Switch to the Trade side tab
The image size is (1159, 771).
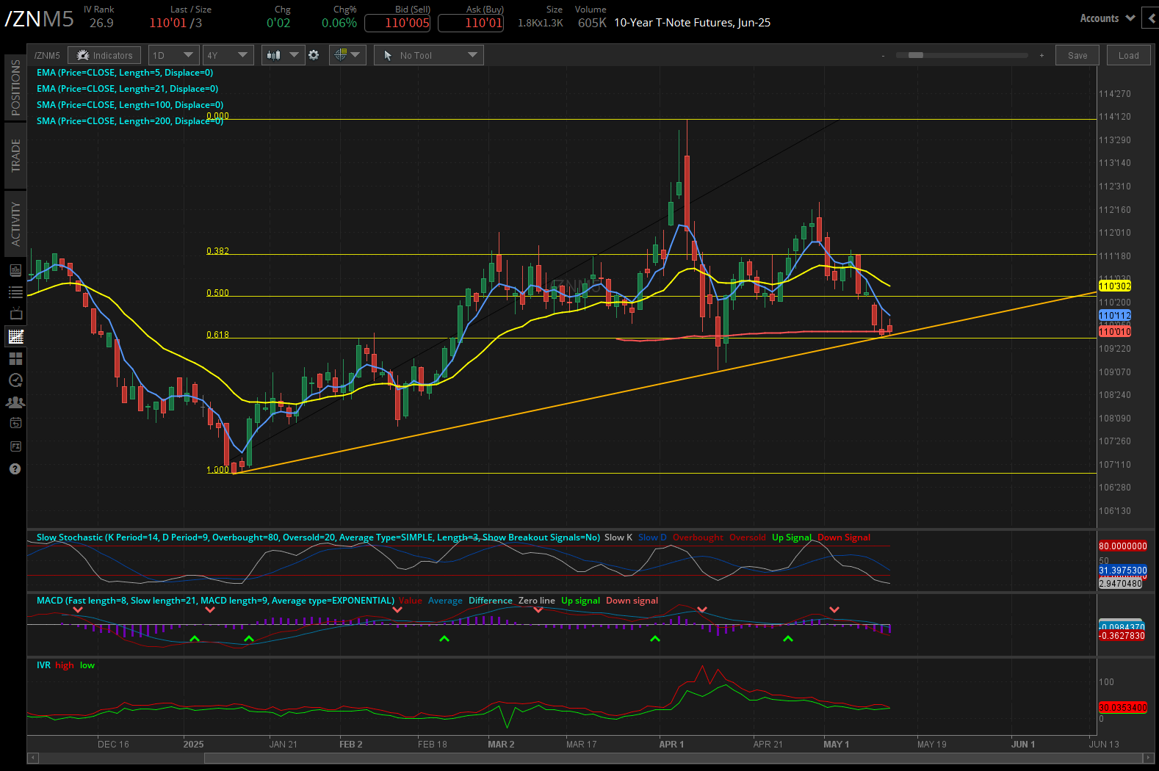[x=15, y=156]
